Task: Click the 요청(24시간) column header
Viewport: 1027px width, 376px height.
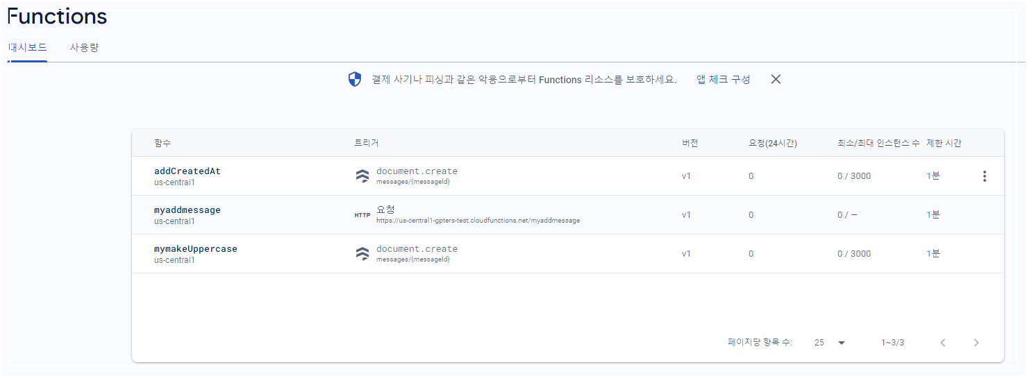Action: [x=773, y=143]
